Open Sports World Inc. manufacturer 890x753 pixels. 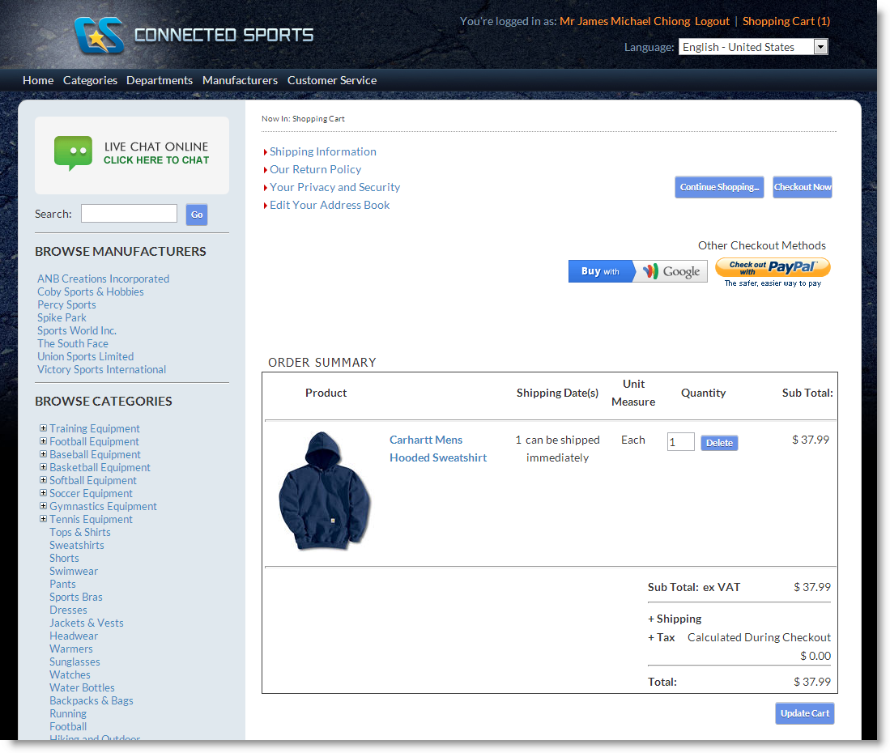[x=77, y=330]
